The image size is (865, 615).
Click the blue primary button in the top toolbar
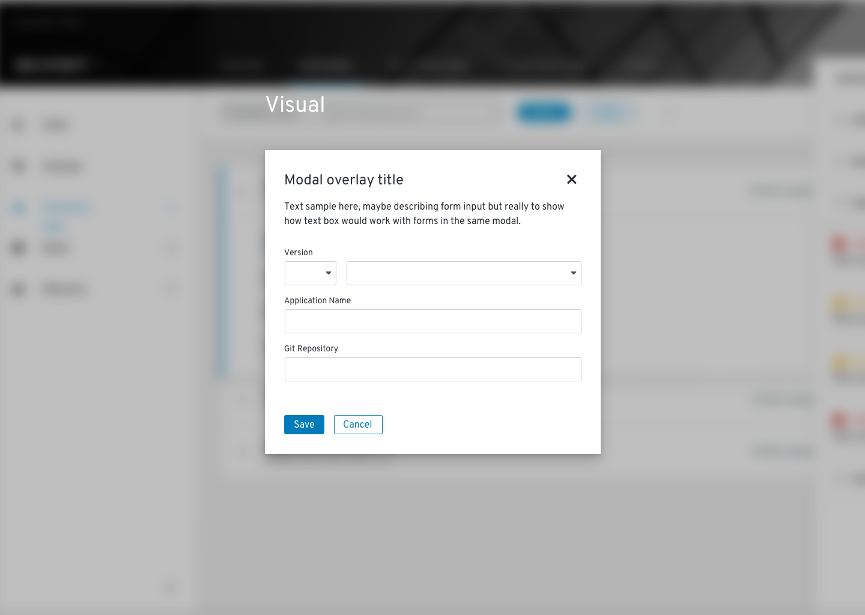tap(543, 112)
